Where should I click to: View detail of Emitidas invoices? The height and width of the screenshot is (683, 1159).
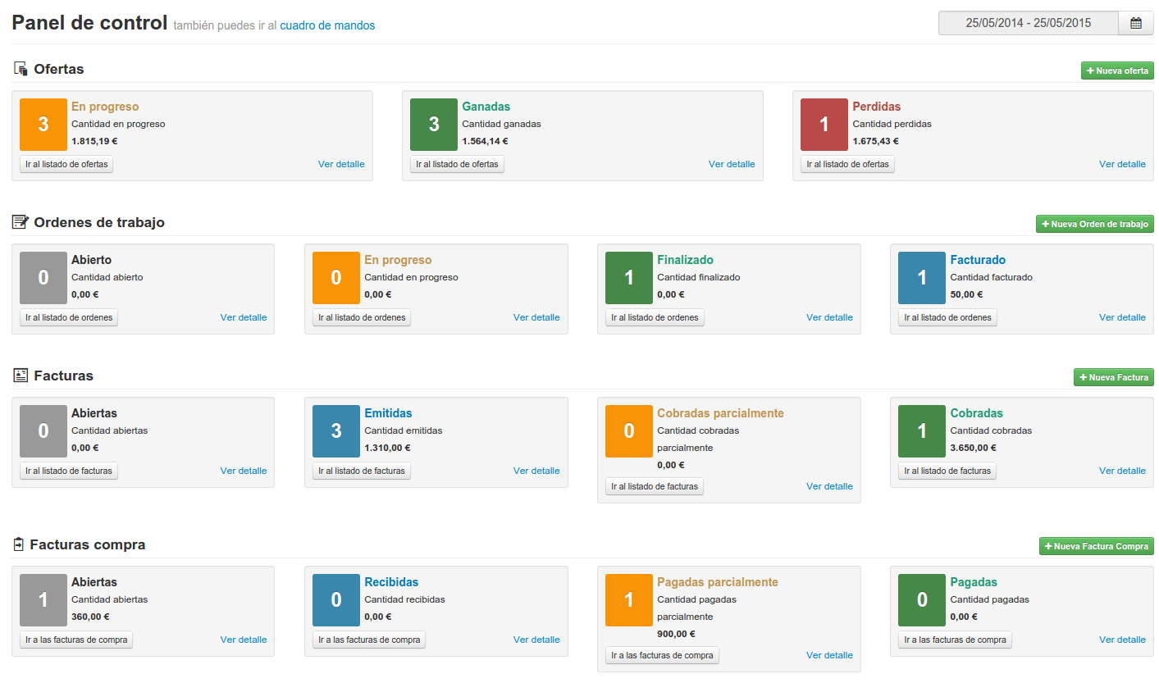tap(536, 471)
